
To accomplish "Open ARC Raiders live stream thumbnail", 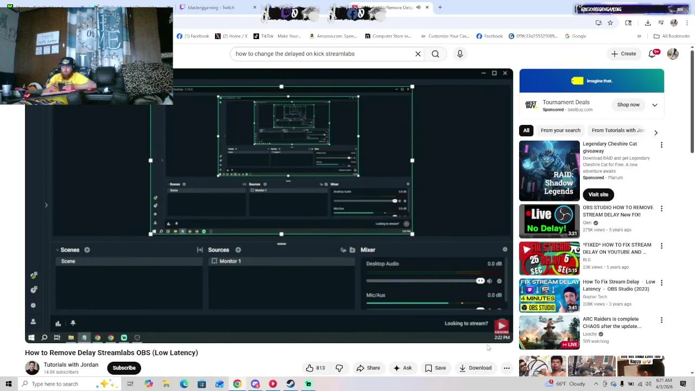I will click(x=549, y=333).
